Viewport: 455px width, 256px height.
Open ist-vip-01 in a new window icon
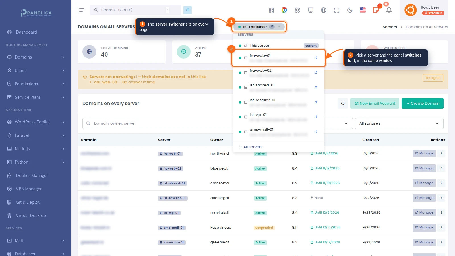tap(316, 117)
